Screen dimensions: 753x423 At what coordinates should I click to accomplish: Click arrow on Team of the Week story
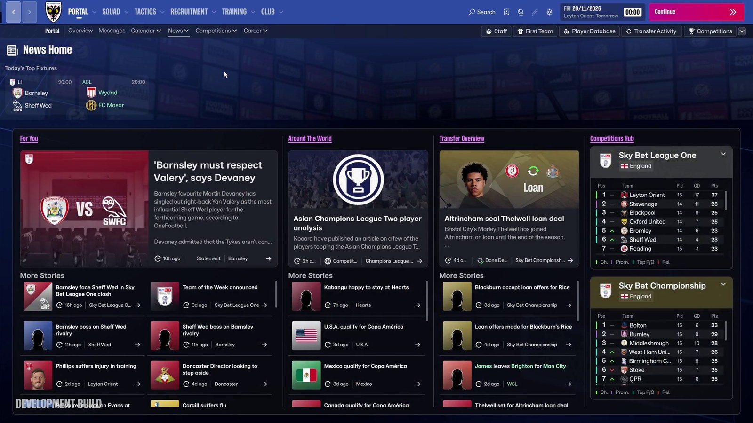pos(264,305)
